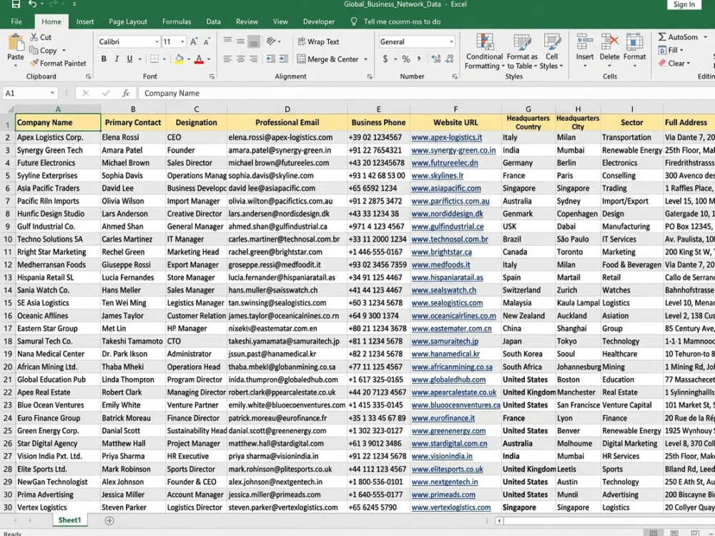
Task: Select the Sheet1 tab
Action: [69, 520]
